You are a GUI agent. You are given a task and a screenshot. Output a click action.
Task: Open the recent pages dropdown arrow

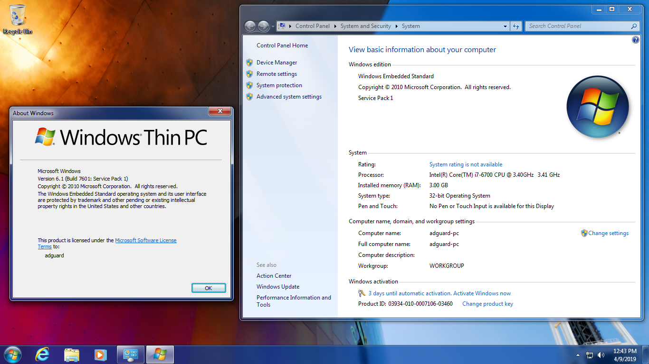click(x=273, y=27)
